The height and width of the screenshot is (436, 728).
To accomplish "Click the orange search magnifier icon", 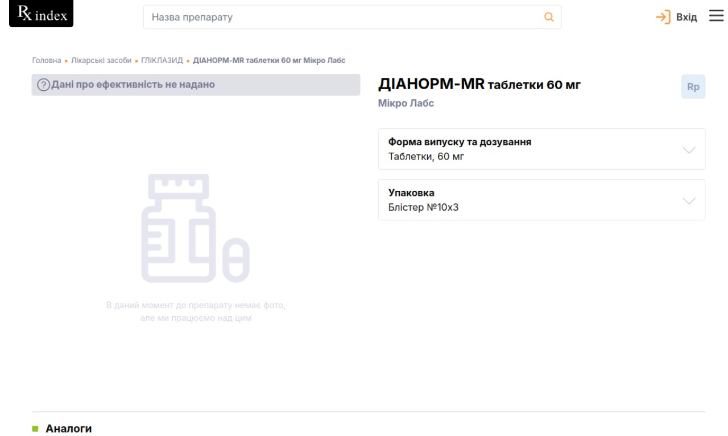I will [549, 17].
